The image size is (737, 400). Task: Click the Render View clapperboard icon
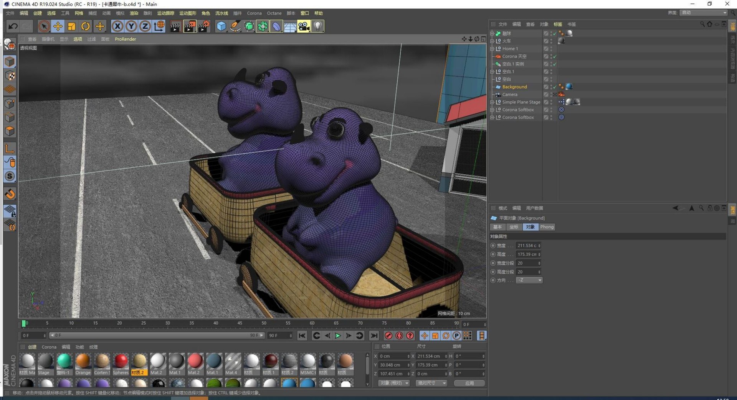pos(175,26)
